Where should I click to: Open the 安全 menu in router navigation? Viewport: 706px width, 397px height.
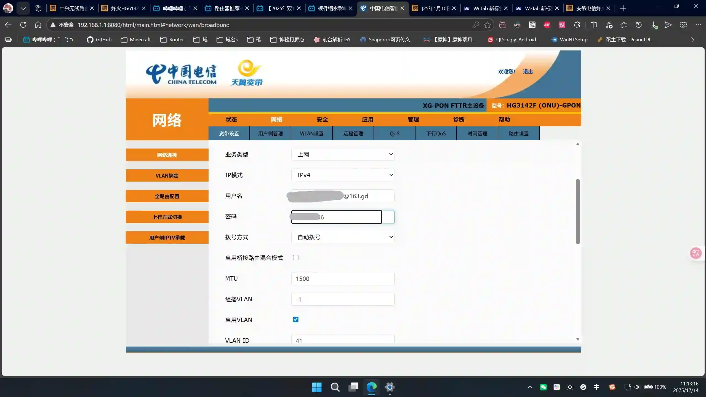pyautogui.click(x=322, y=119)
